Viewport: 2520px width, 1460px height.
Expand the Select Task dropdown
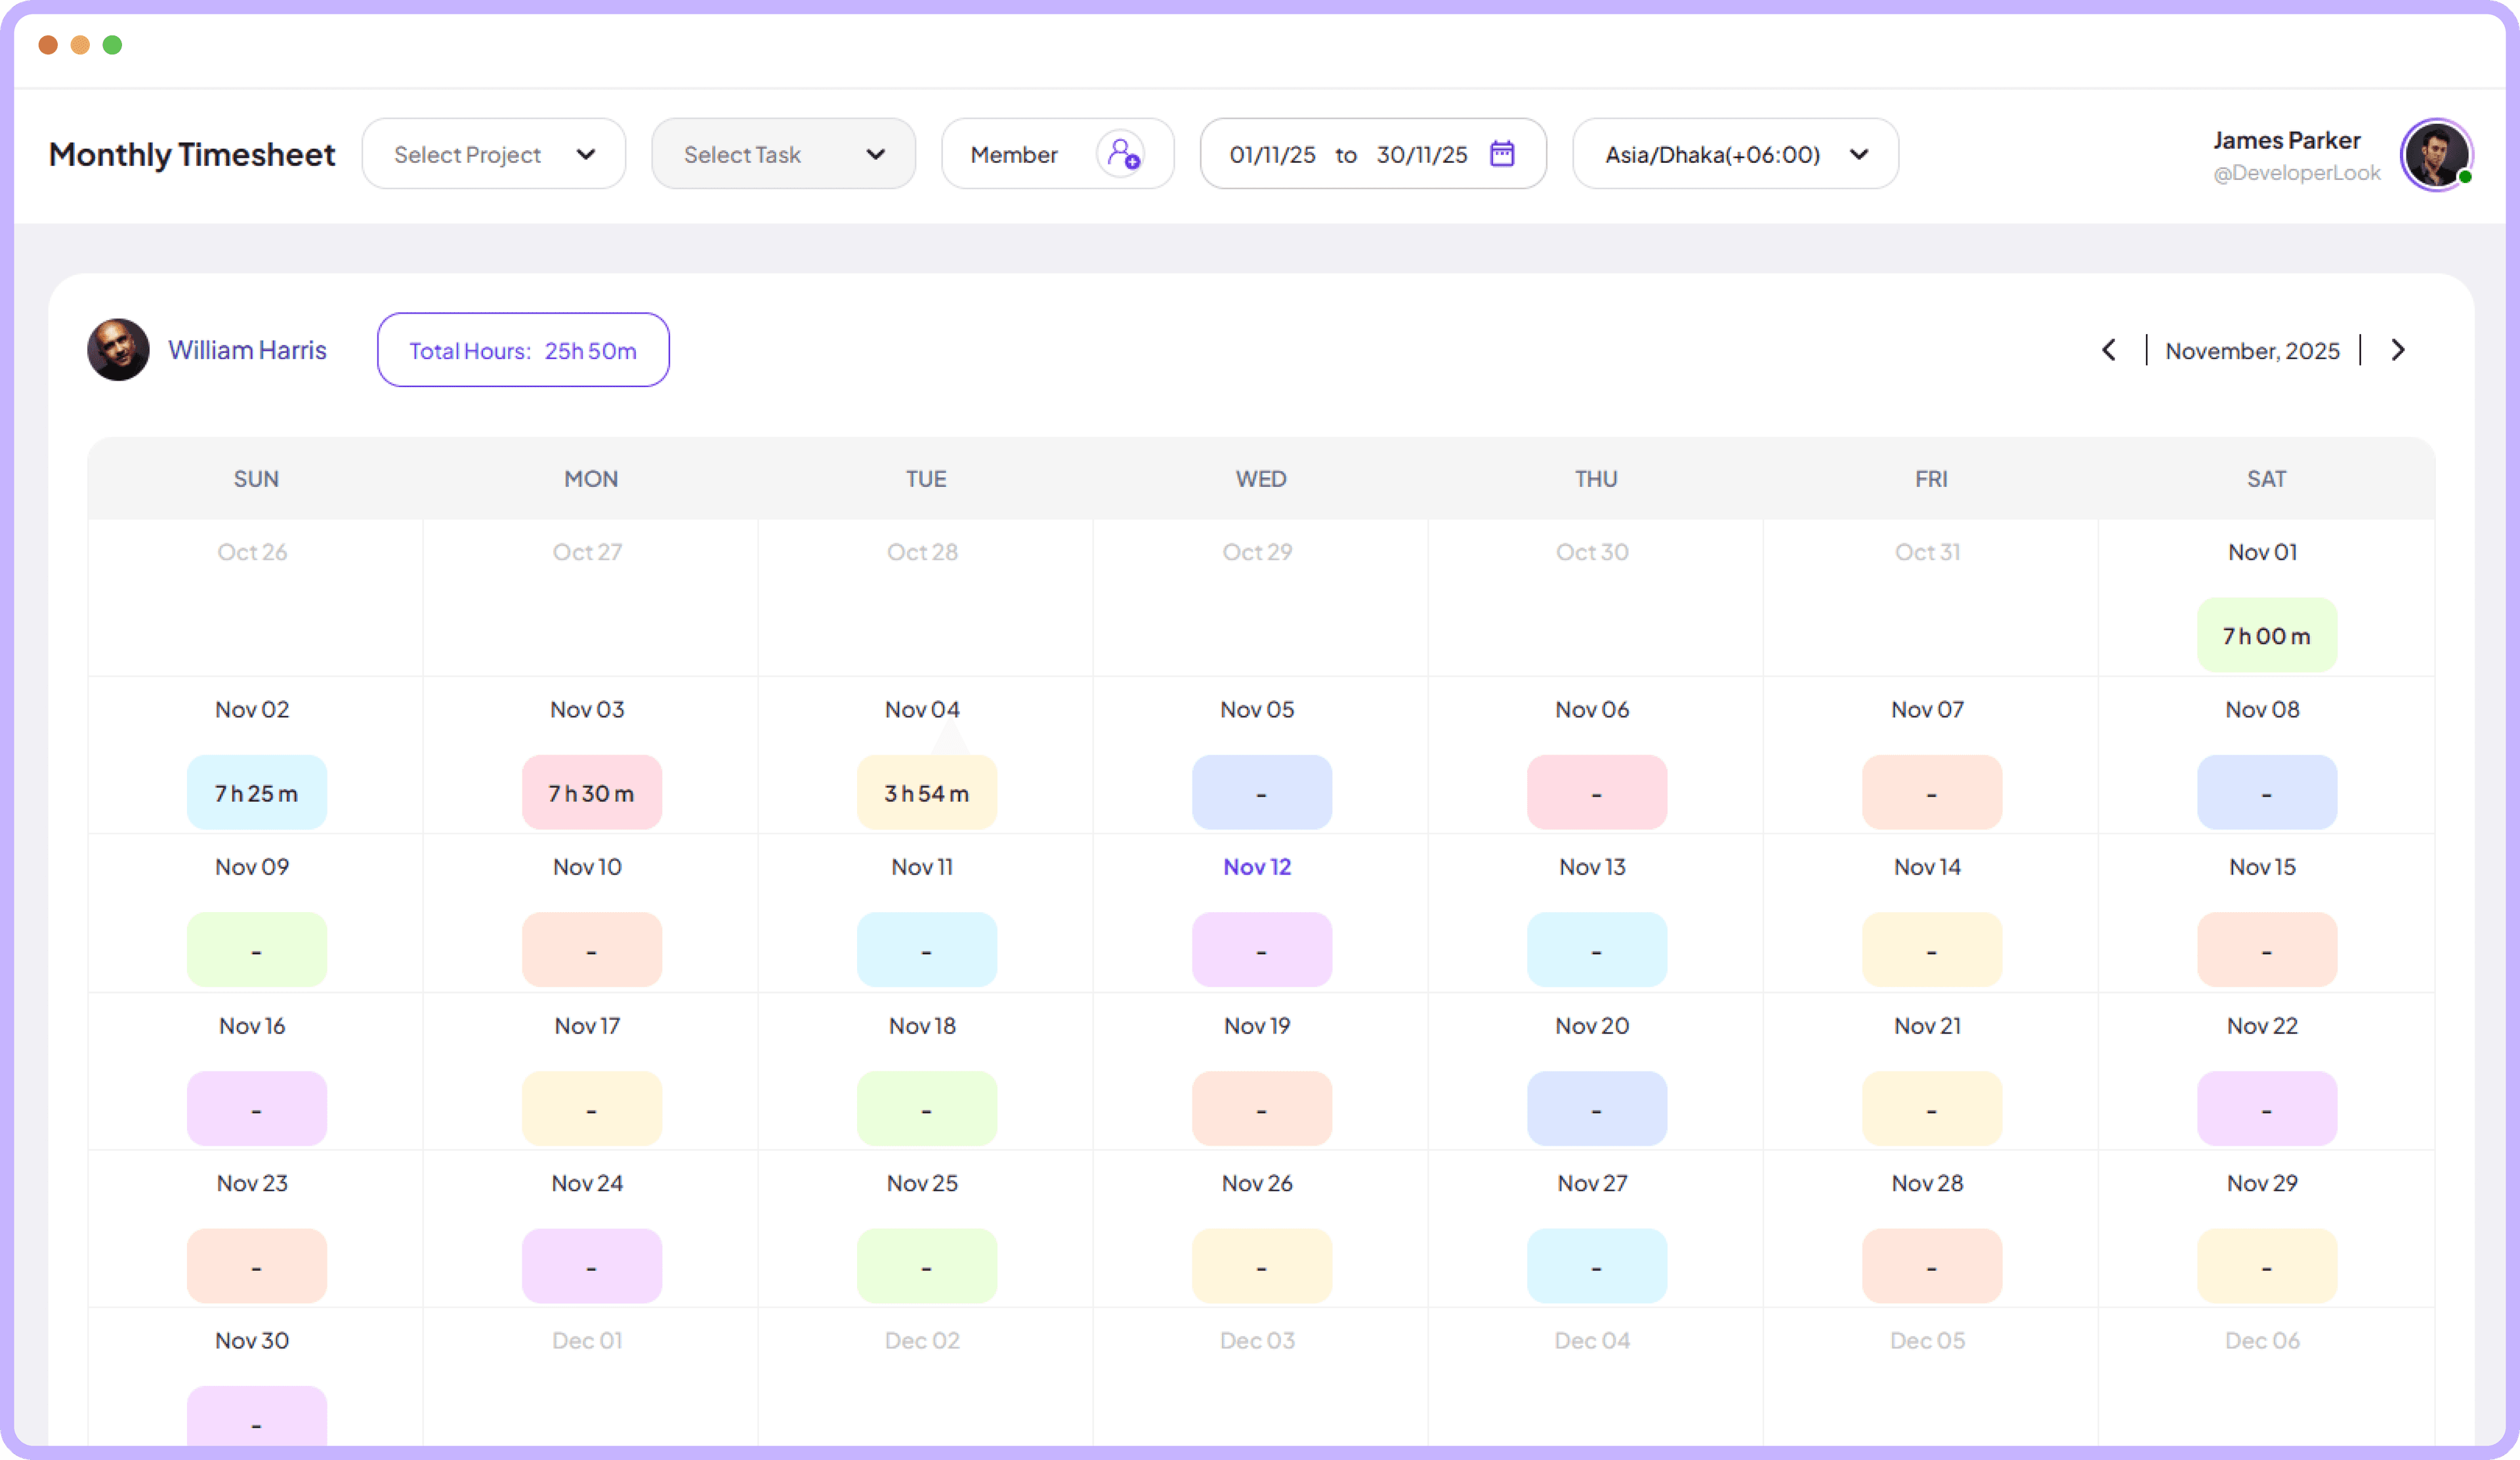[783, 153]
